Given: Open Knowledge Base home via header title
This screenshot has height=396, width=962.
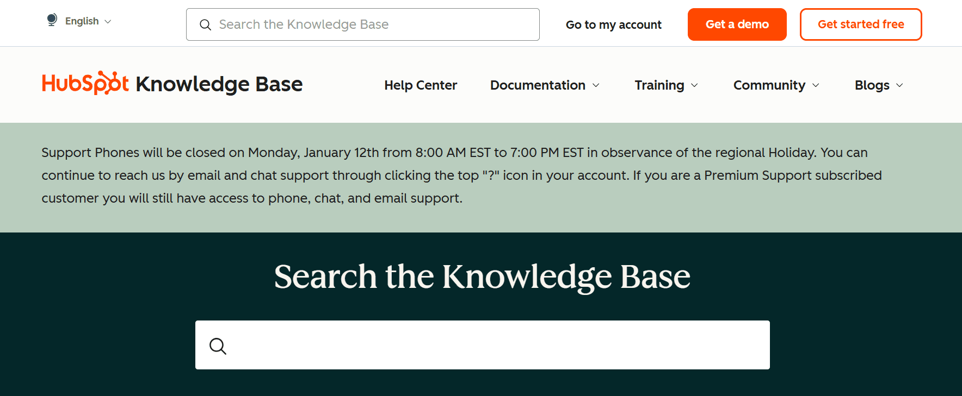Looking at the screenshot, I should click(x=219, y=84).
